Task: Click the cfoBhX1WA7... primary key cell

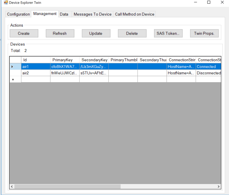Action: click(65, 67)
